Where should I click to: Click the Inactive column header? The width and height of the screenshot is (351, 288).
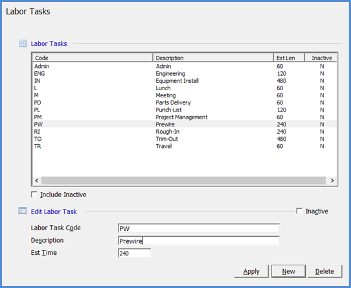321,58
